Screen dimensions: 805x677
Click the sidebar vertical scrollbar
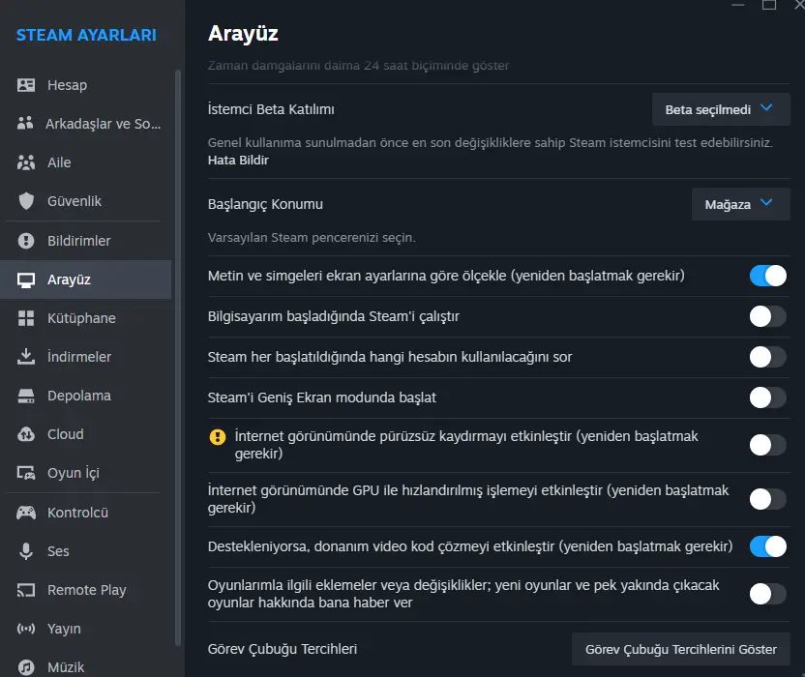pos(178,357)
